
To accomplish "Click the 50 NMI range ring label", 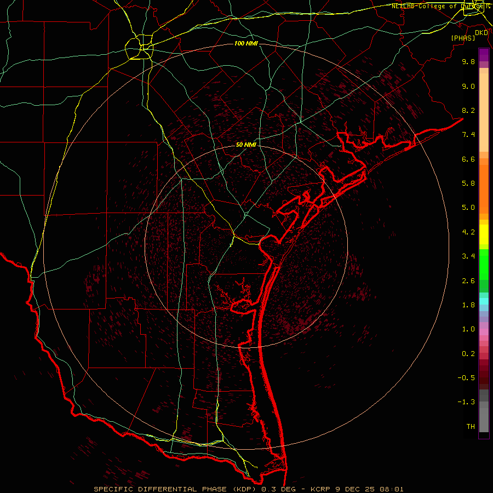I will click(246, 145).
